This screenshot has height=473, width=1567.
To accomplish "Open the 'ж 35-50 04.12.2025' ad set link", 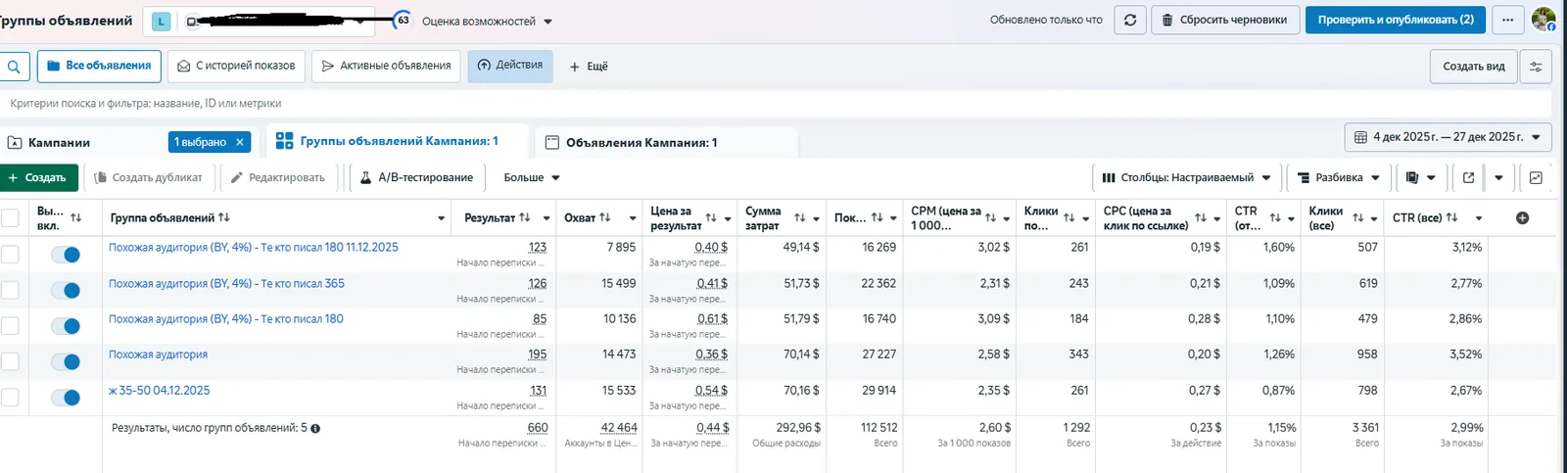I will 159,391.
